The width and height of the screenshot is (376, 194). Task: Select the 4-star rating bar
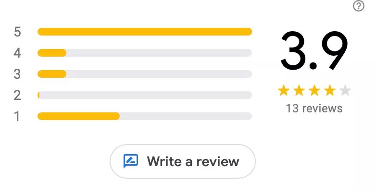145,53
